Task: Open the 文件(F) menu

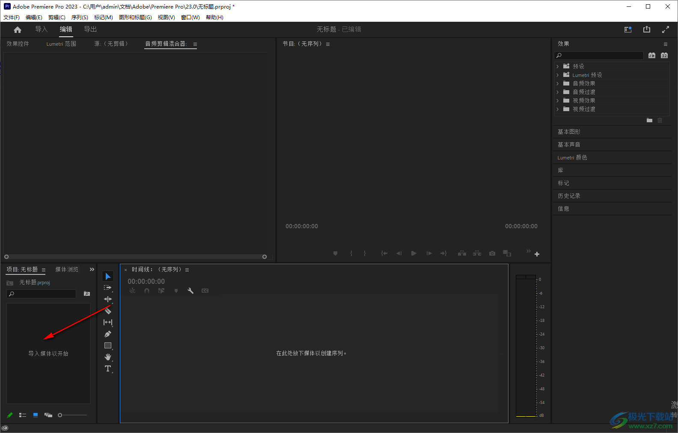Action: (12, 18)
